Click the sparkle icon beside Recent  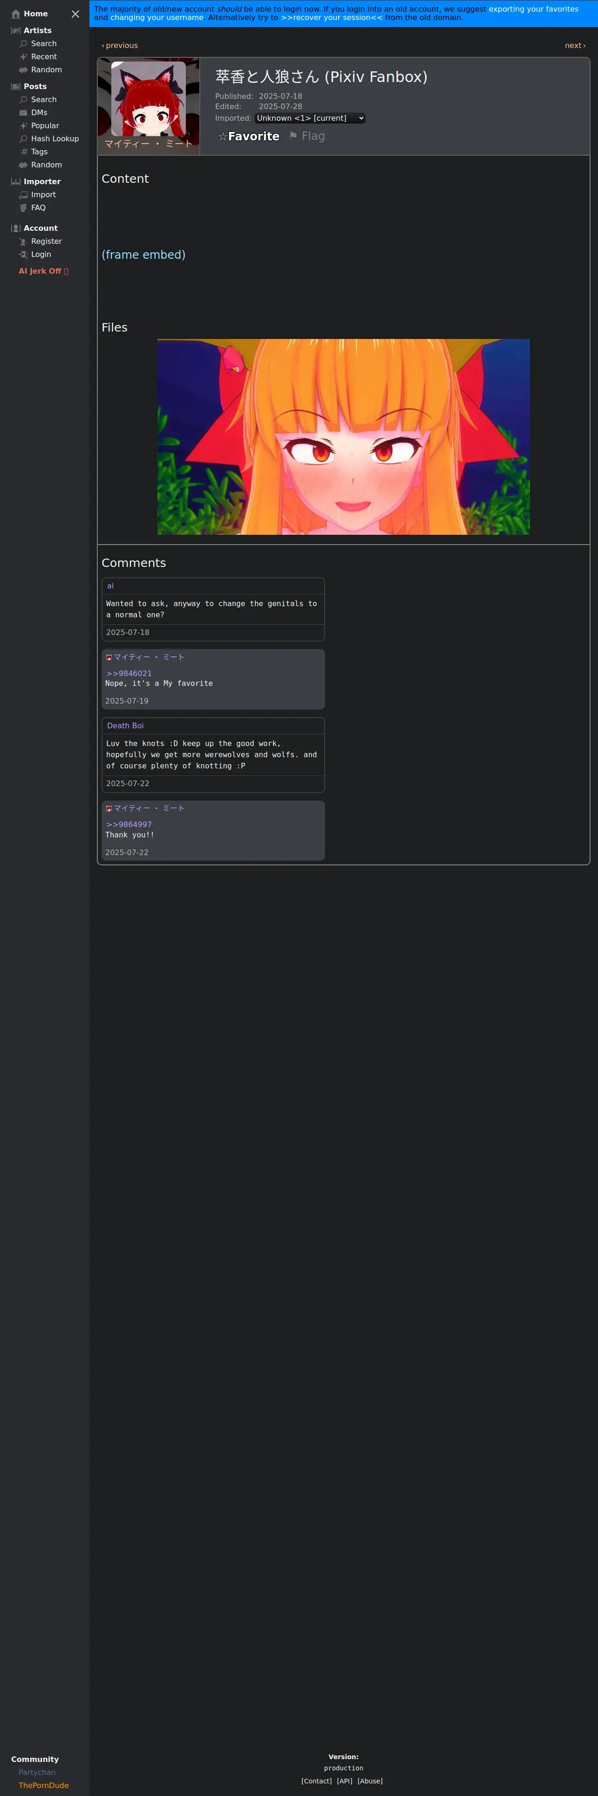(x=24, y=56)
